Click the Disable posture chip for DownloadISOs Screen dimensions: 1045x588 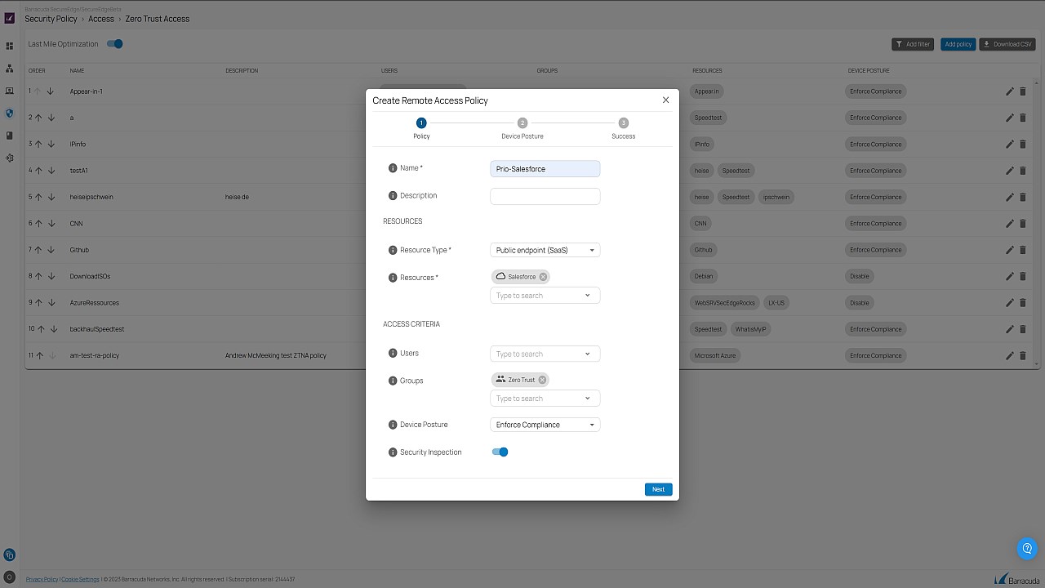860,276
